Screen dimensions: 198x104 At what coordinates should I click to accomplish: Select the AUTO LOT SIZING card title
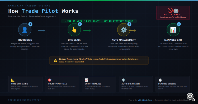click(20, 84)
